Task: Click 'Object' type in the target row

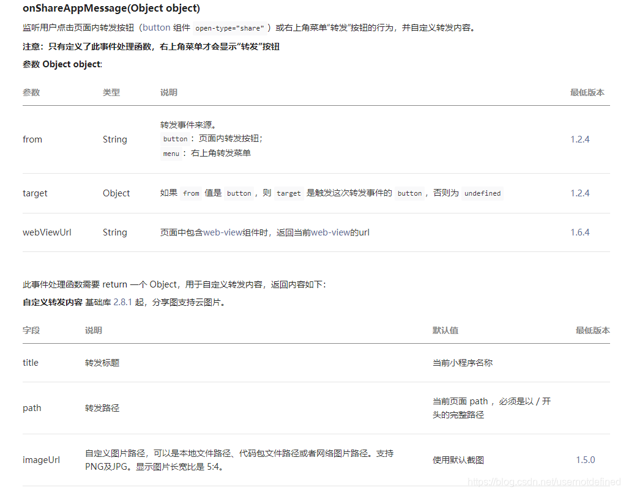Action: click(x=116, y=193)
